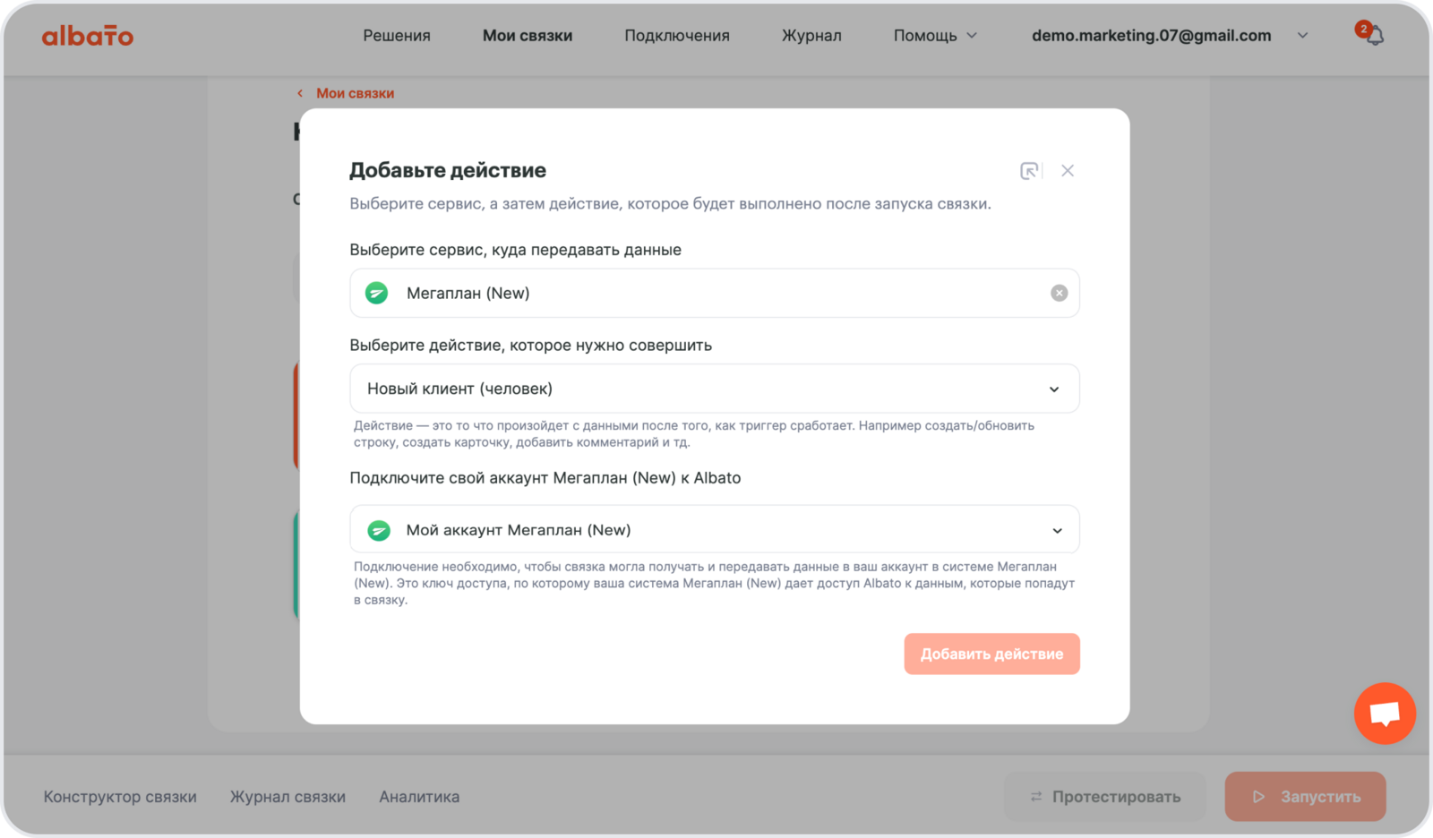Expand the Новый клиент (человек) action dropdown
This screenshot has width=1433, height=838.
1054,389
